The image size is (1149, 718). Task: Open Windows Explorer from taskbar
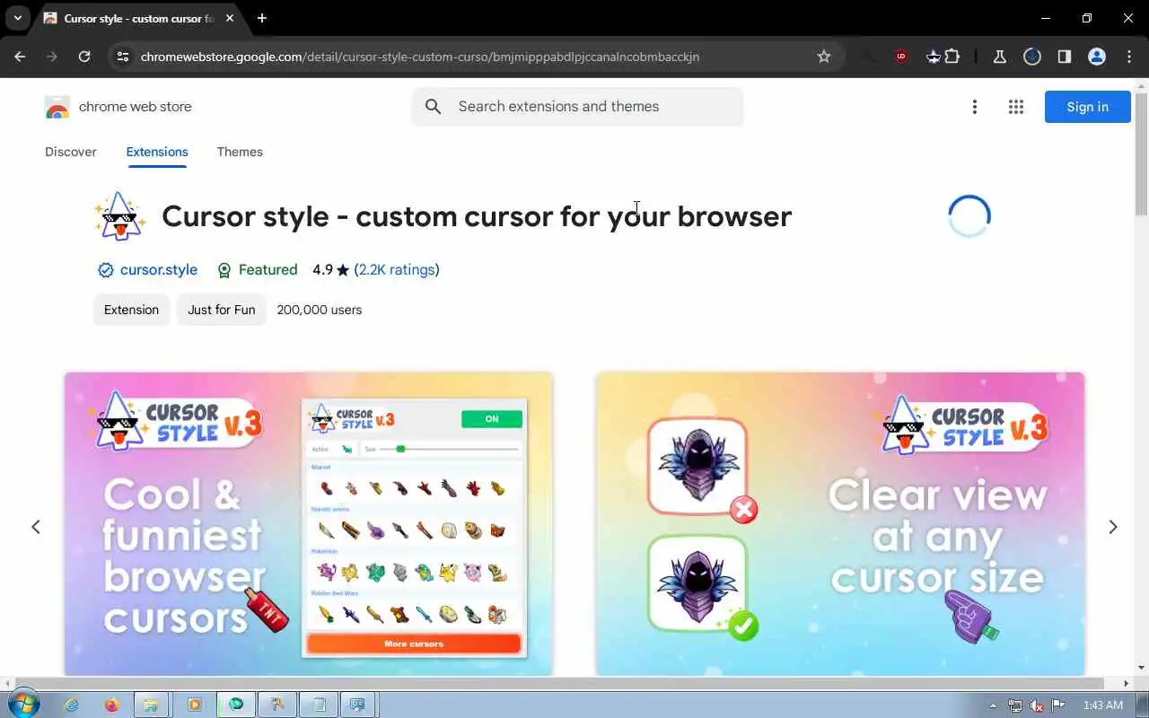click(153, 705)
